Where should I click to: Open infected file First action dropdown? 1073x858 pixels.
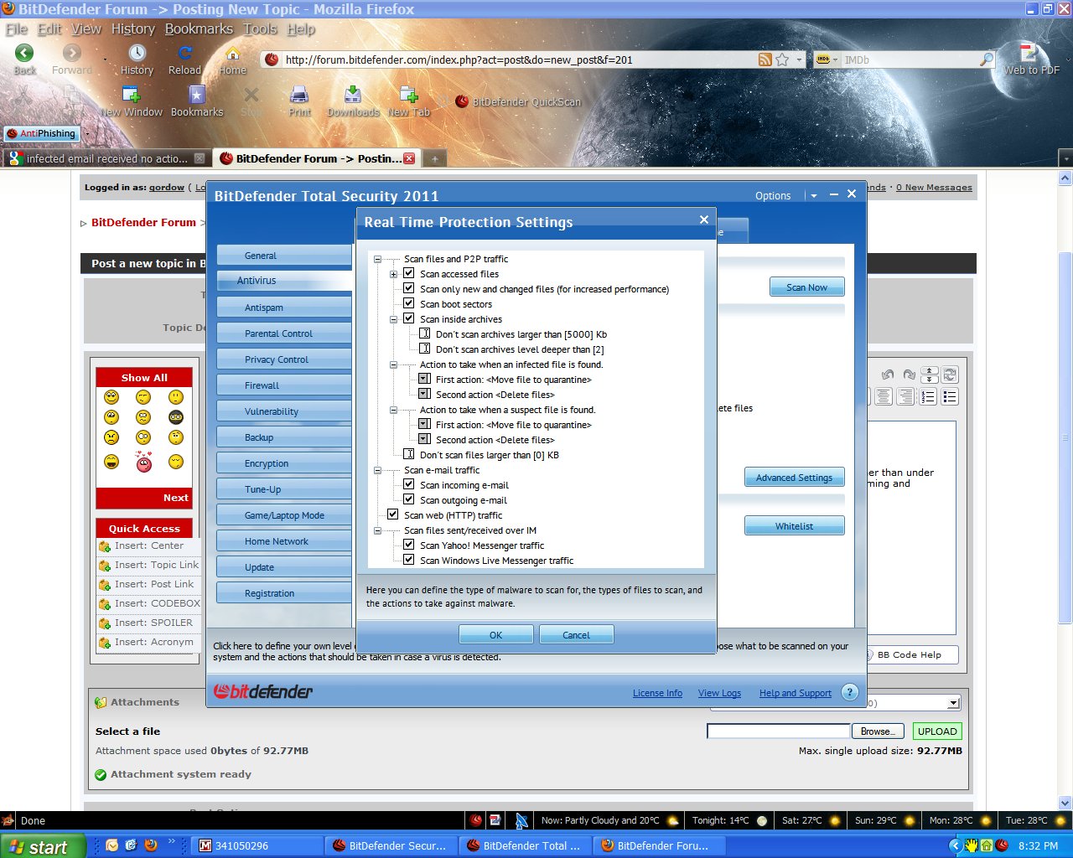(x=425, y=379)
